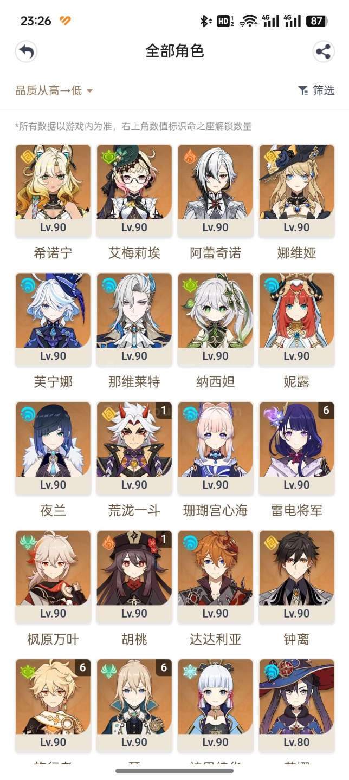This screenshot has height=780, width=349.
Task: Tap the filter funnel icon beside 筛选
Action: [303, 90]
